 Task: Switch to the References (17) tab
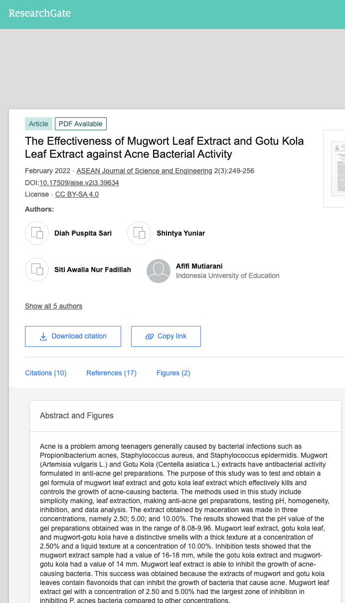point(111,373)
